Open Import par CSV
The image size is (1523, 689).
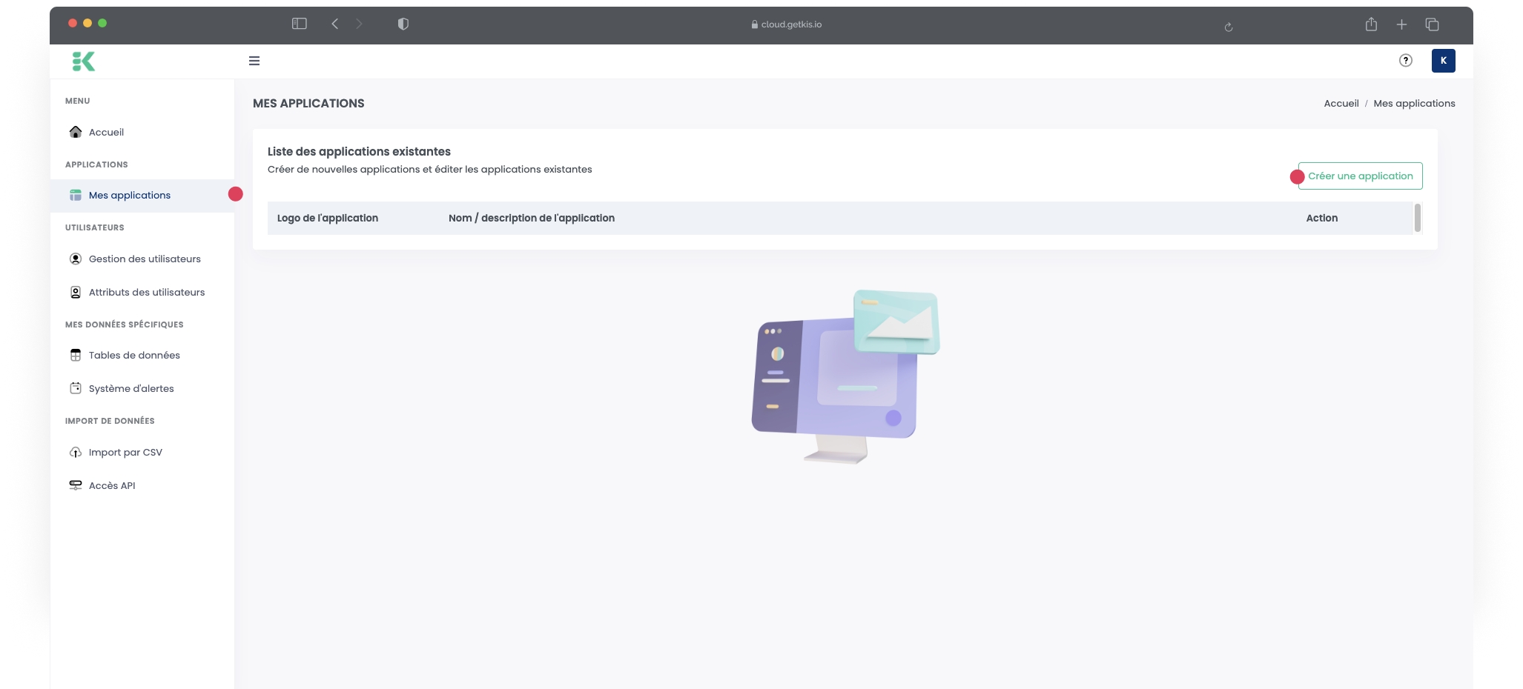[125, 453]
